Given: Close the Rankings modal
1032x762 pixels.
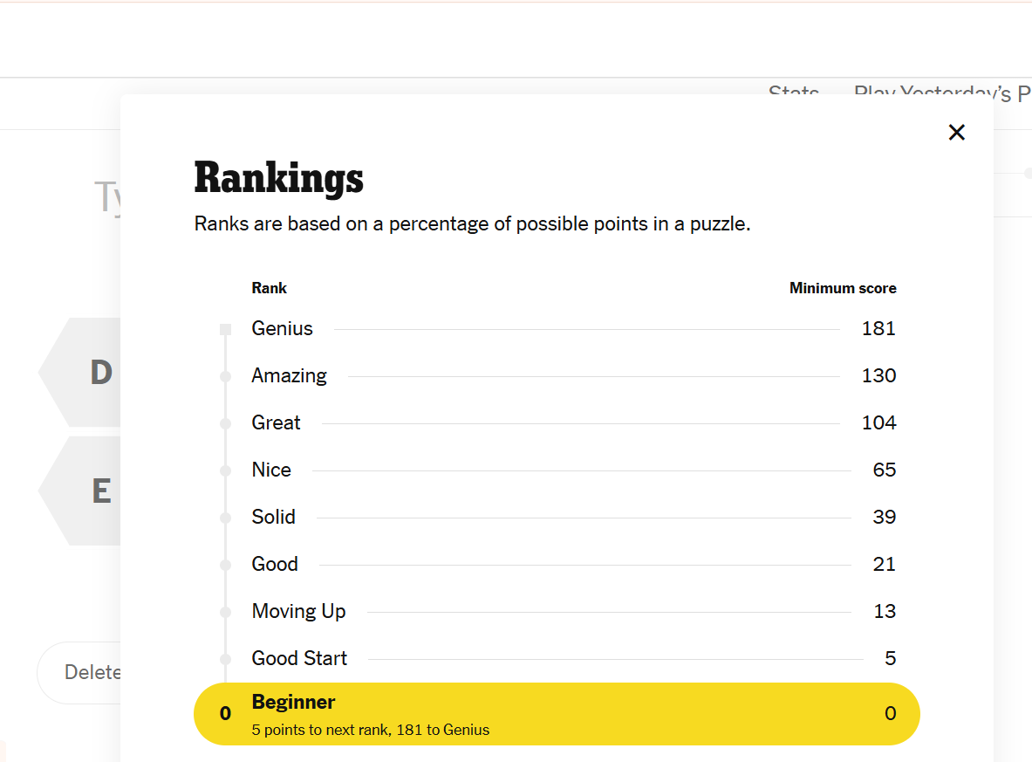Looking at the screenshot, I should pyautogui.click(x=956, y=132).
